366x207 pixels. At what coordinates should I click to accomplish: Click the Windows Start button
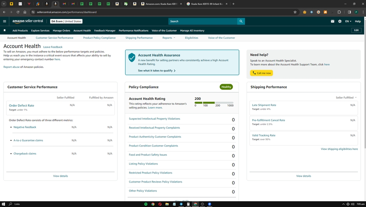click(x=3, y=204)
